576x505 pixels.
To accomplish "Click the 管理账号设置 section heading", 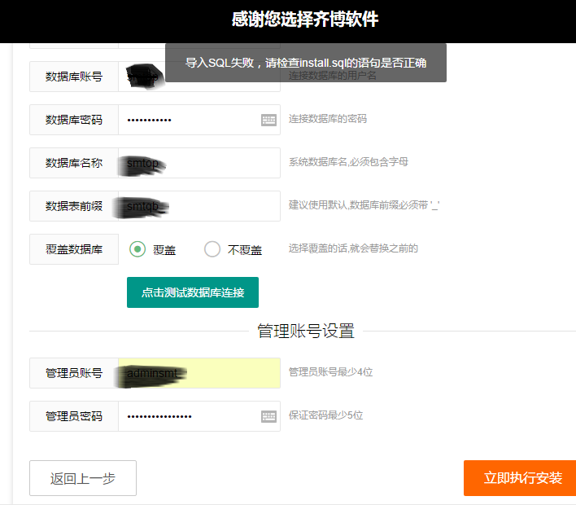I will (x=306, y=331).
